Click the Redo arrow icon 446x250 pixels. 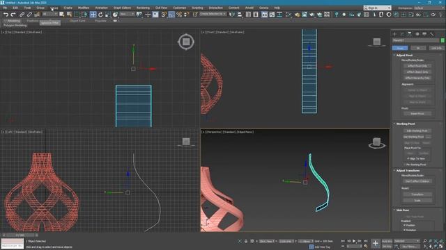coord(13,15)
